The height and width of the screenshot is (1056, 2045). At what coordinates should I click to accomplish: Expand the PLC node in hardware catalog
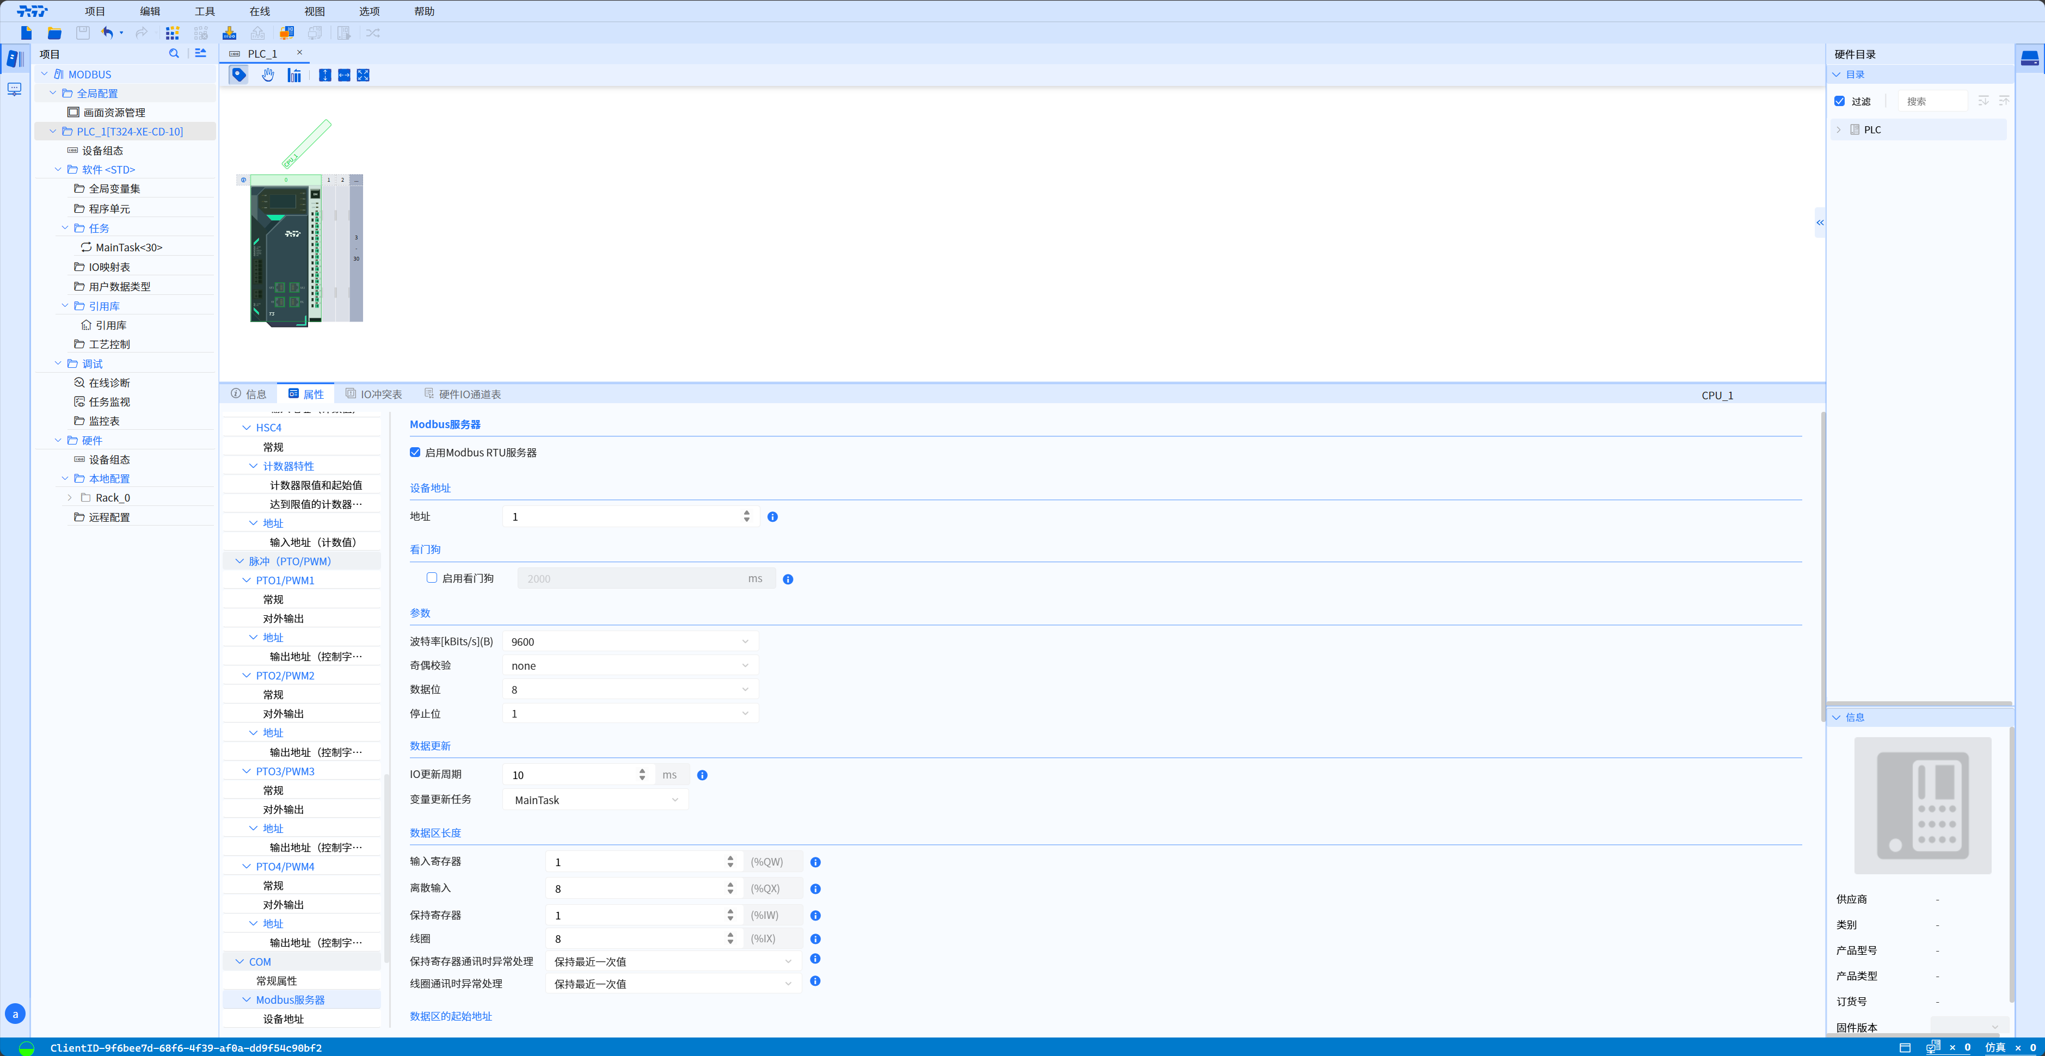1839,129
